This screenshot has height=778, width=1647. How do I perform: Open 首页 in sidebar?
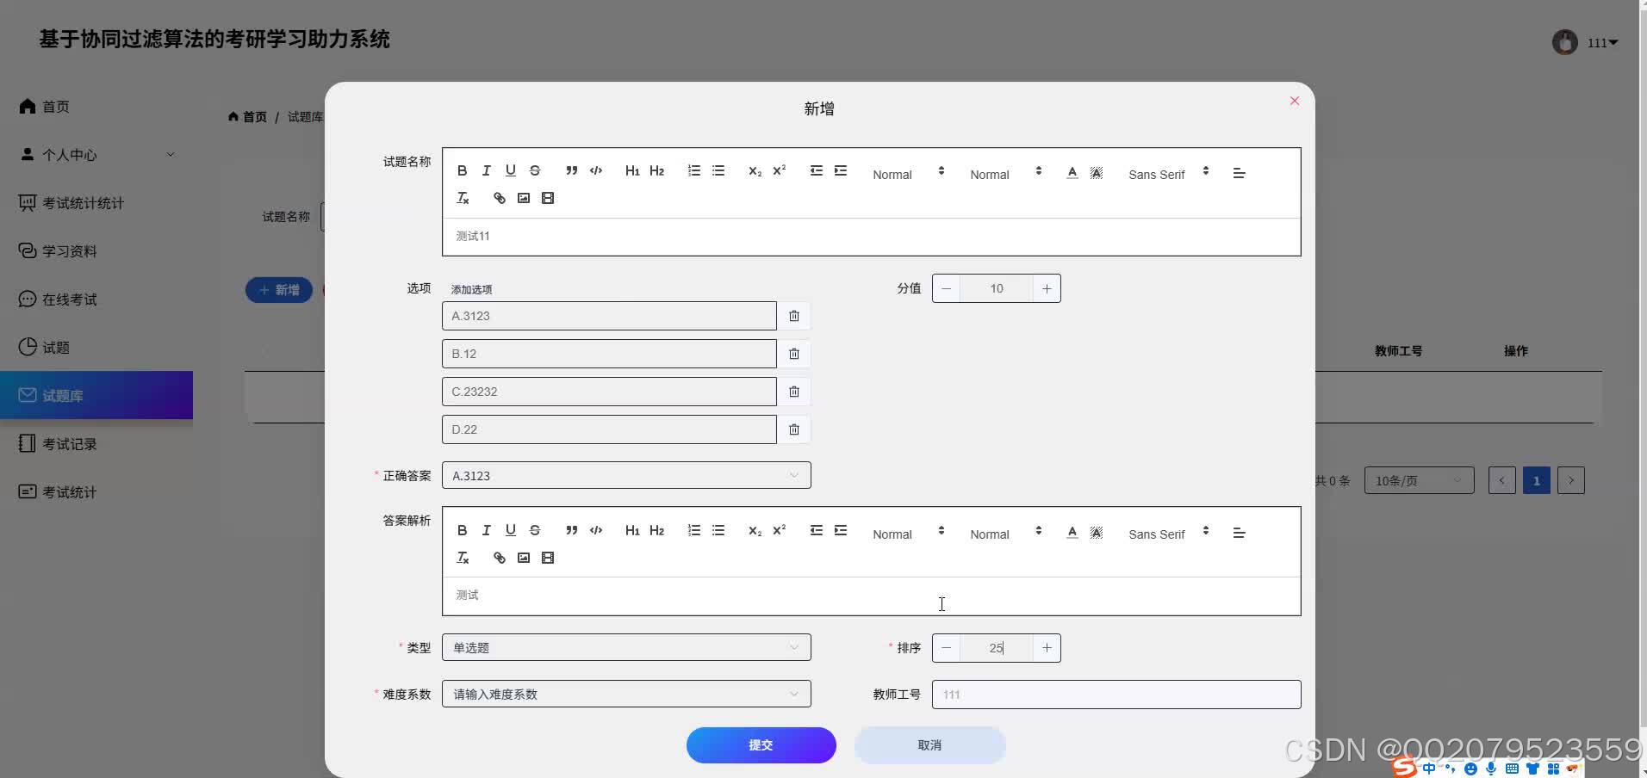pyautogui.click(x=96, y=107)
